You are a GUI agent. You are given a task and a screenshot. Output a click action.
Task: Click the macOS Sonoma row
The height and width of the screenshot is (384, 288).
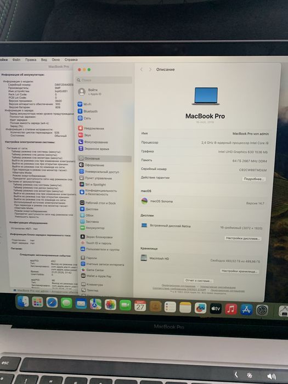coord(204,202)
